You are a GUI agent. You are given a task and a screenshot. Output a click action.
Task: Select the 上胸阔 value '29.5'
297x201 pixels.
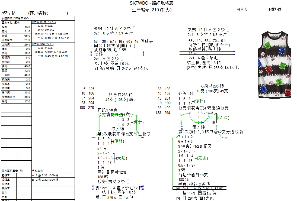27,44
